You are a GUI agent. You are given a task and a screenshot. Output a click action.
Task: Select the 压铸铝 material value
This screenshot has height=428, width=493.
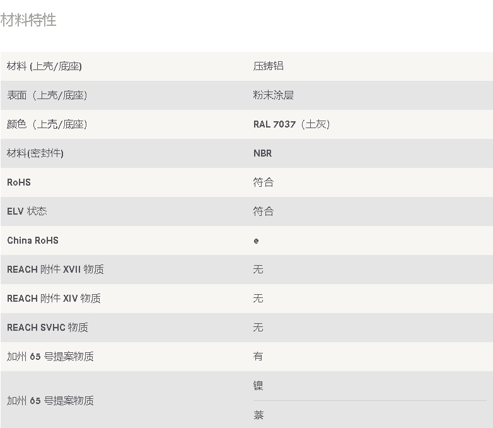[x=268, y=66]
